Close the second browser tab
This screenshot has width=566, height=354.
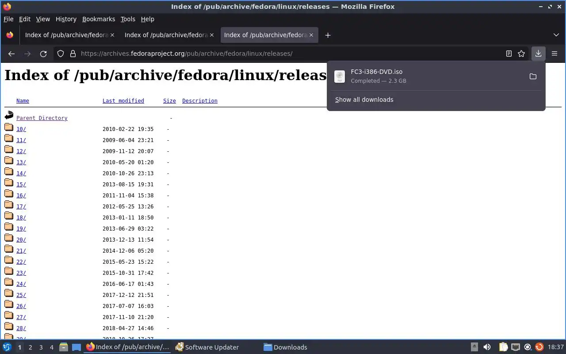pyautogui.click(x=212, y=35)
